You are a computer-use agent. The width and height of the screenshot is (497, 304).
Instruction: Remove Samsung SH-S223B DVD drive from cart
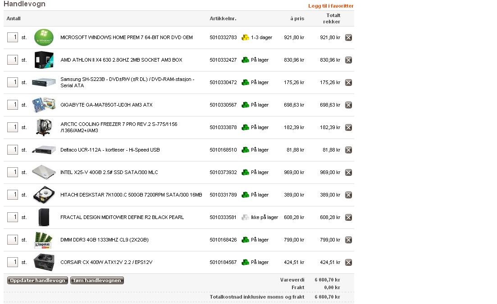[x=348, y=82]
